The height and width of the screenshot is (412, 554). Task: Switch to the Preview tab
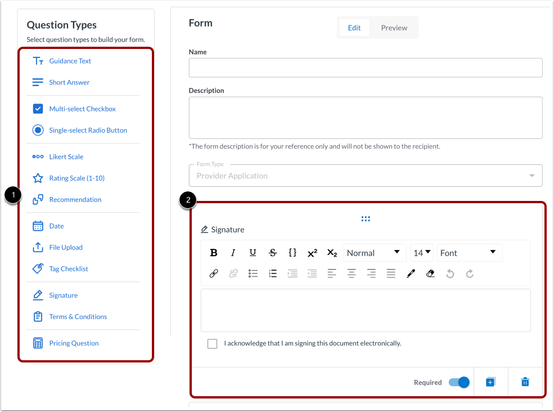click(x=394, y=27)
